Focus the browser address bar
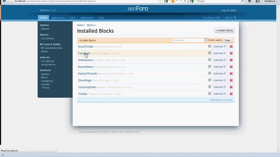Viewport: 280px width, 157px height. click(x=86, y=1)
